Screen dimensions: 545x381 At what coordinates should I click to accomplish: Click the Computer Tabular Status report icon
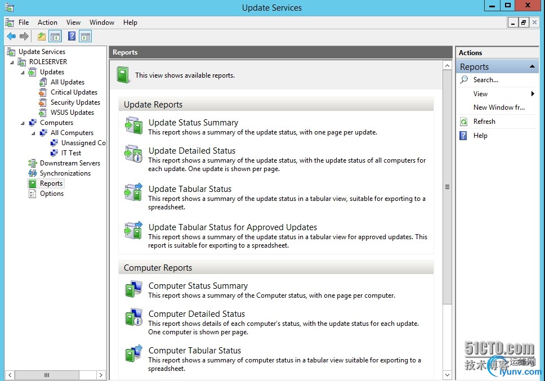(x=133, y=353)
